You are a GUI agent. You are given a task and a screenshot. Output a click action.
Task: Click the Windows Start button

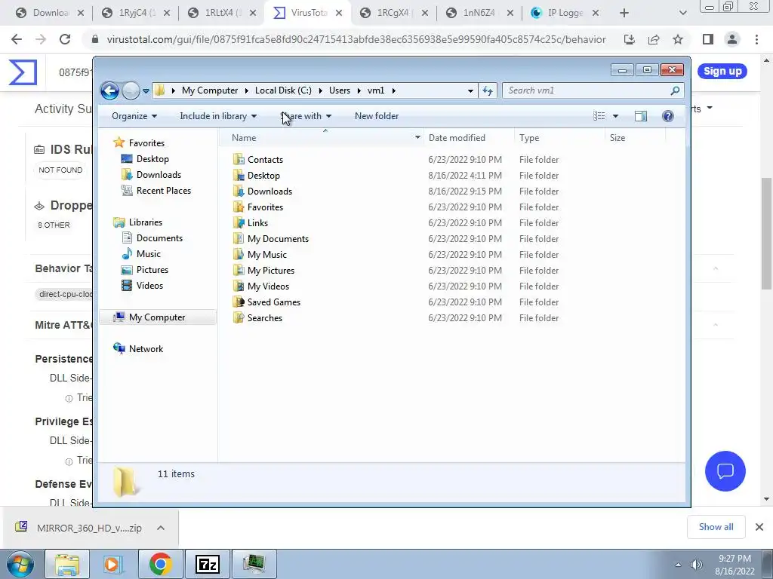(20, 564)
